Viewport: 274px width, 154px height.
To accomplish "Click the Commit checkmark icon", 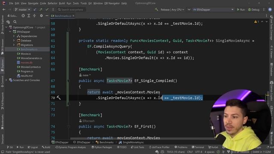I will tap(47, 9).
